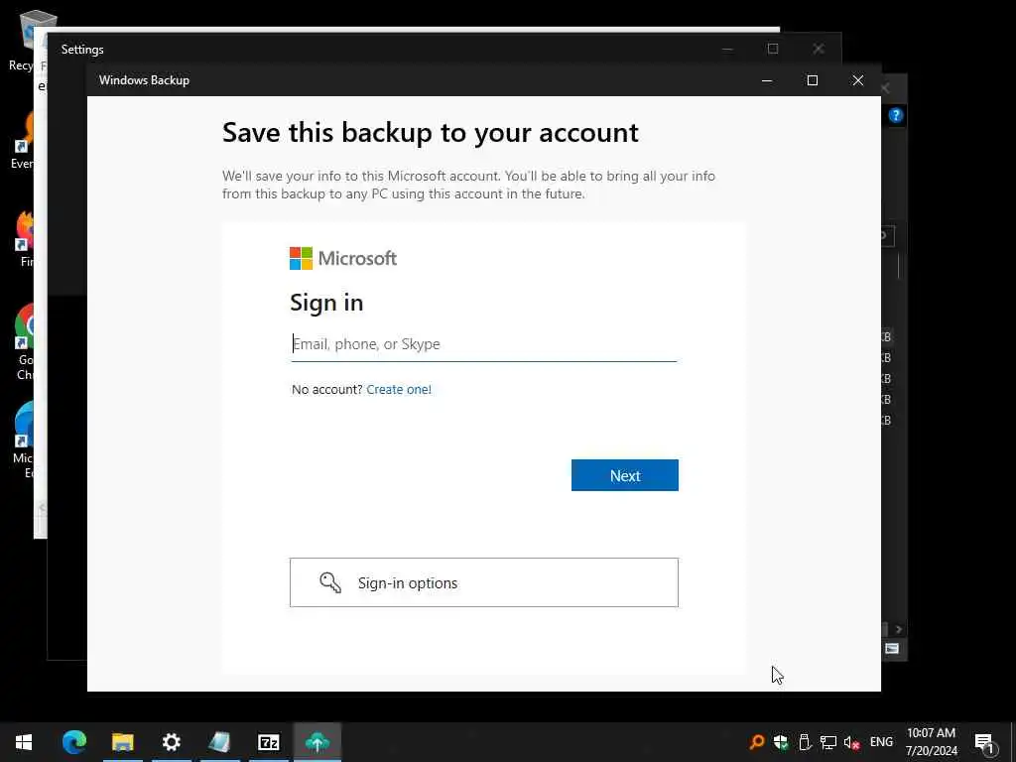Open Windows Security tray icon
Viewport: 1016px width, 762px height.
(781, 742)
